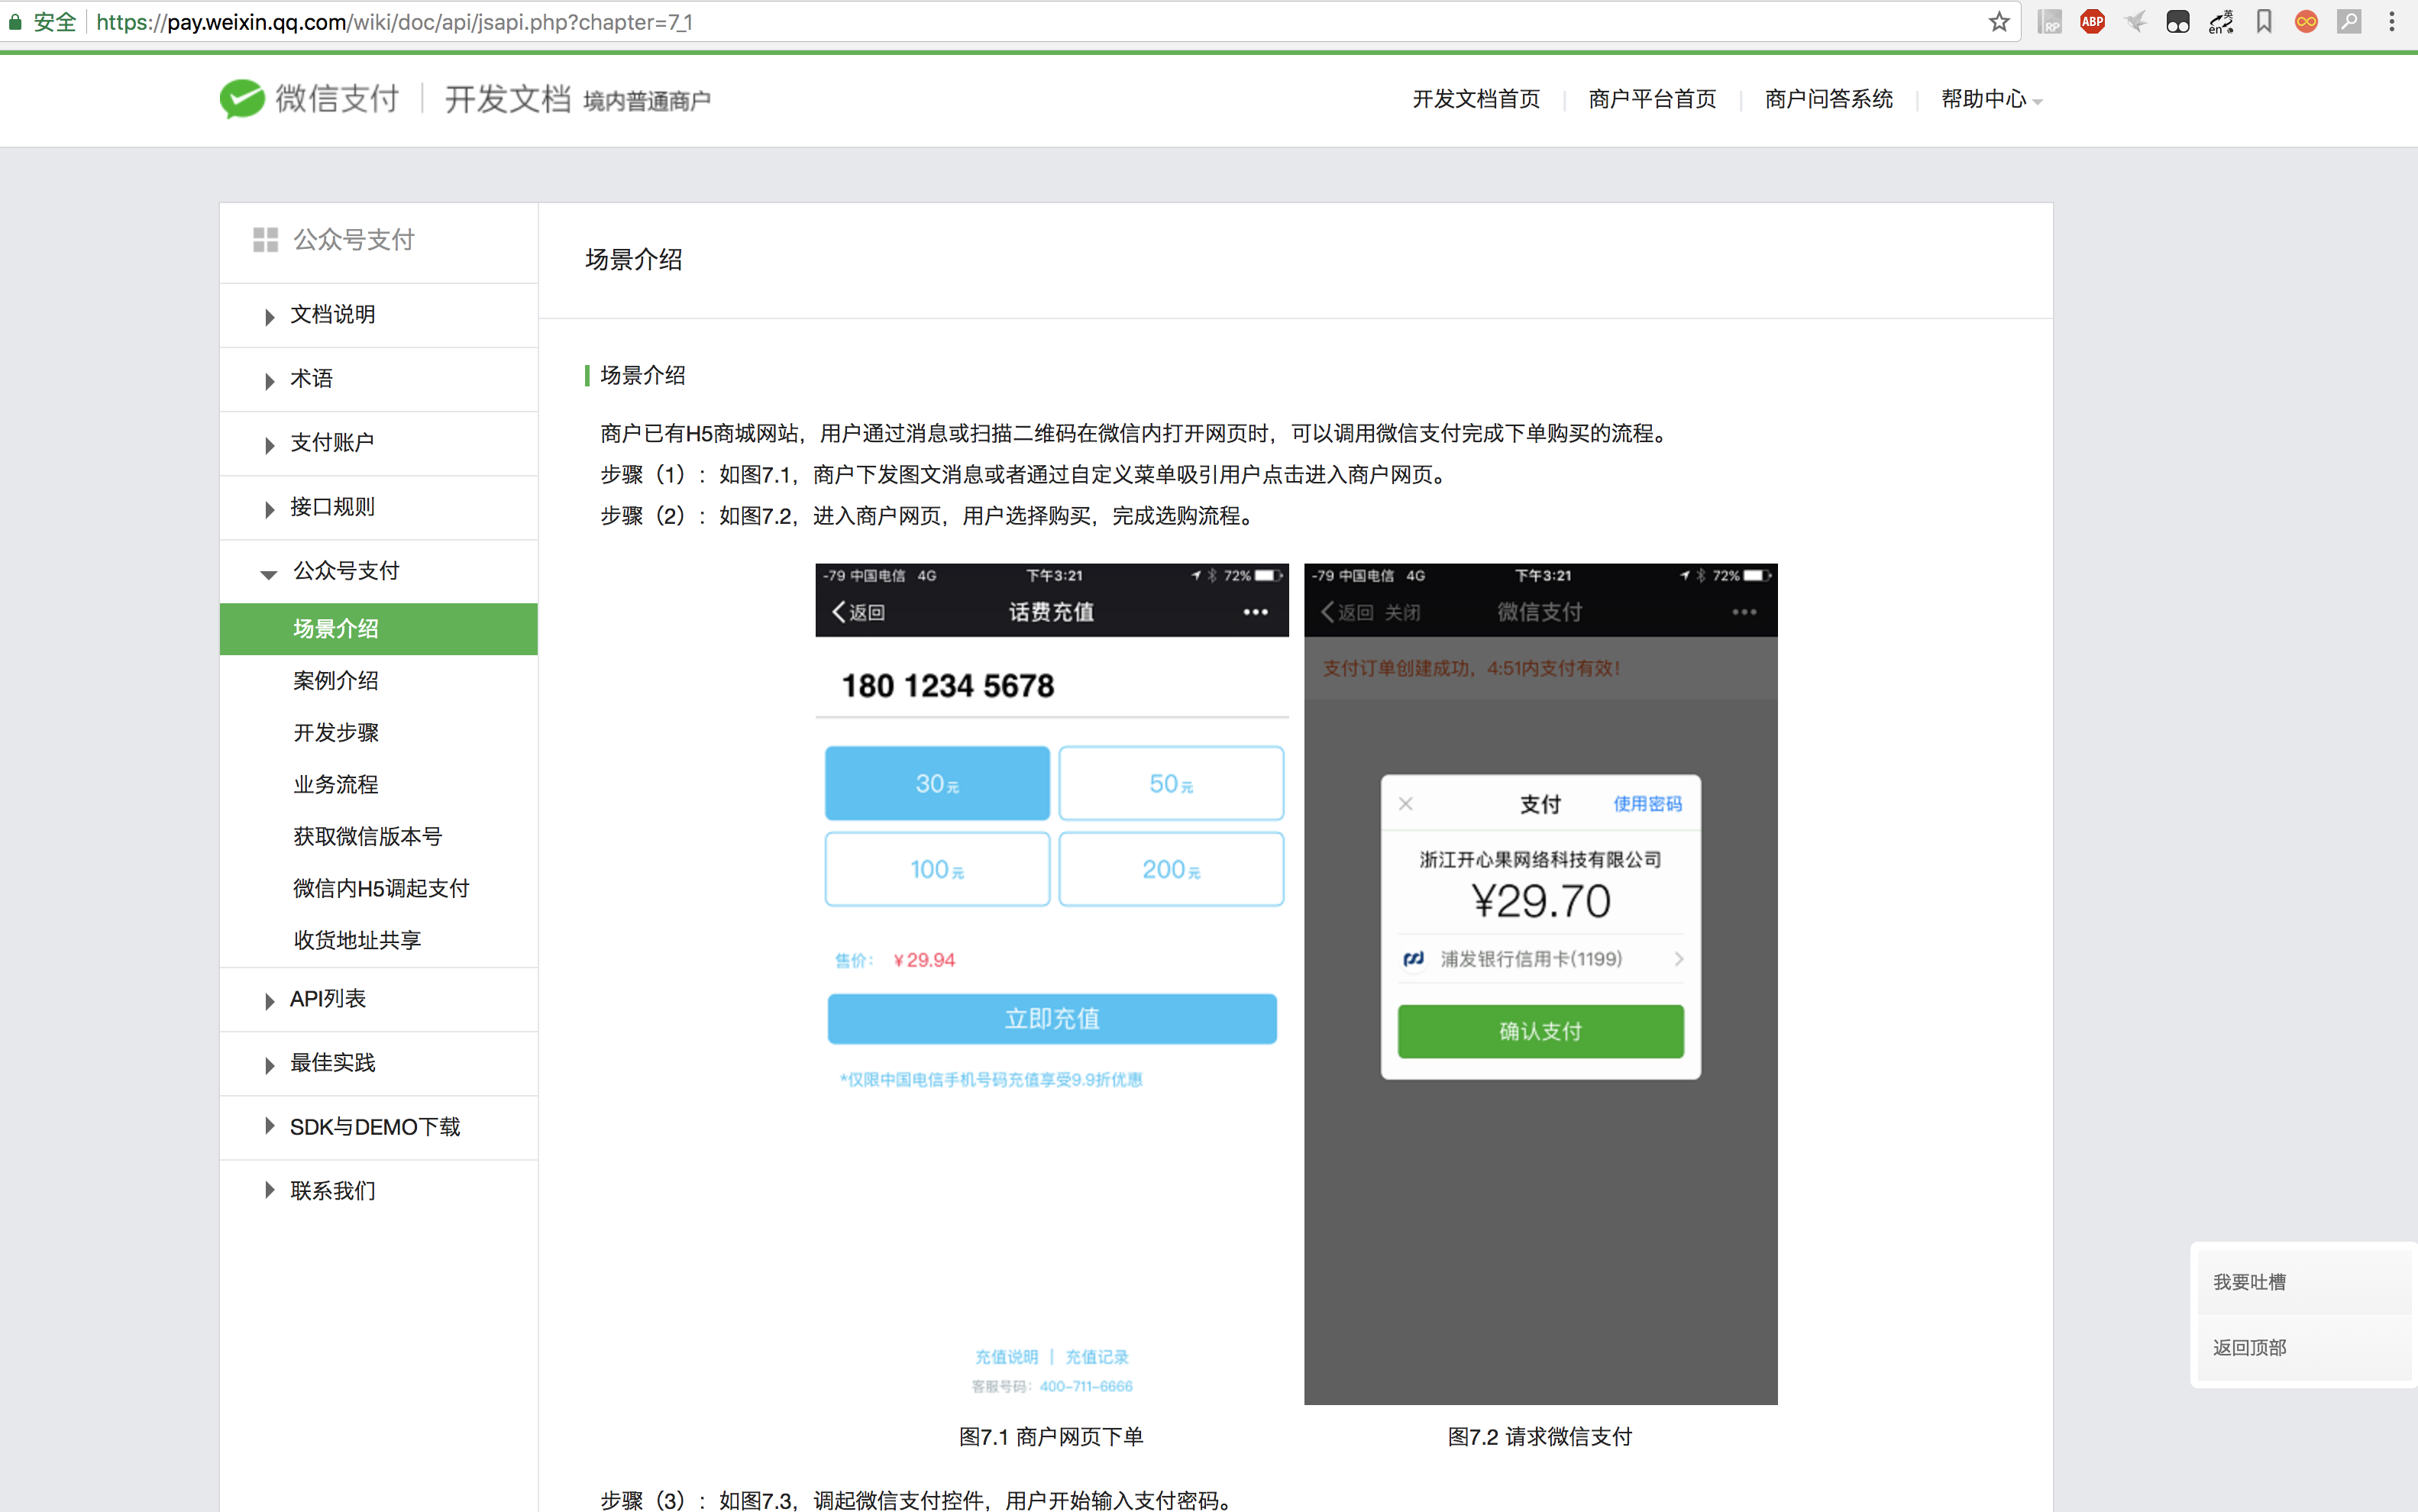
Task: Click the bookmark ribbon extension icon
Action: pyautogui.click(x=2264, y=22)
